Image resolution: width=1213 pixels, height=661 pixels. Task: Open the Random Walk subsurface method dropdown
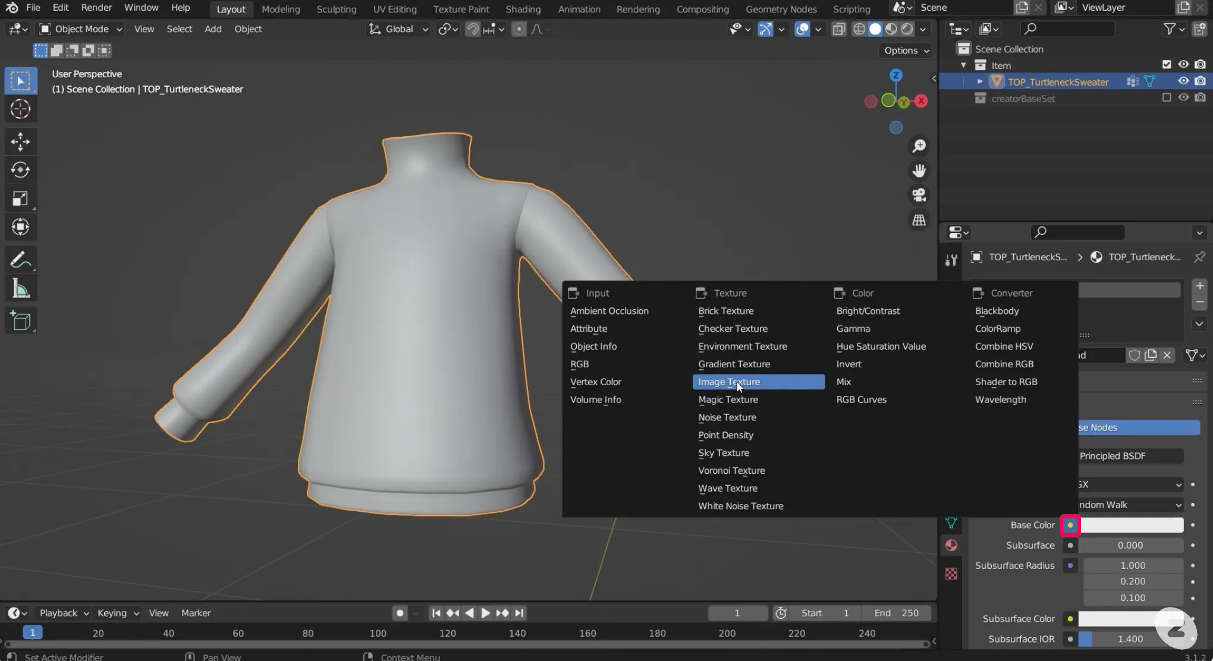coord(1131,505)
